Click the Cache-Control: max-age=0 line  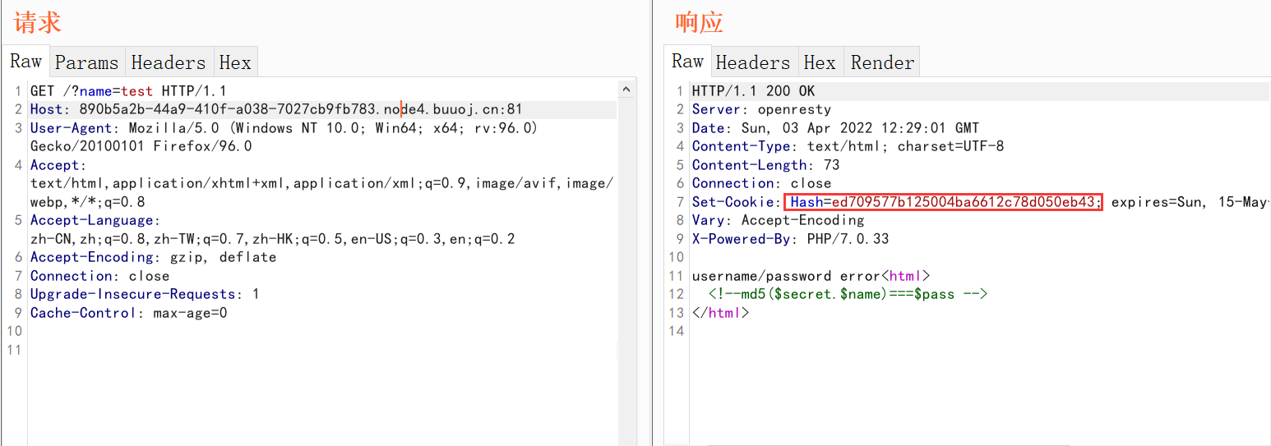tap(128, 313)
